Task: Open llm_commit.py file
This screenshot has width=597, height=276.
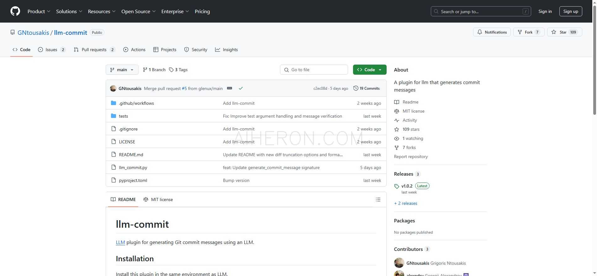Action: 133,167
